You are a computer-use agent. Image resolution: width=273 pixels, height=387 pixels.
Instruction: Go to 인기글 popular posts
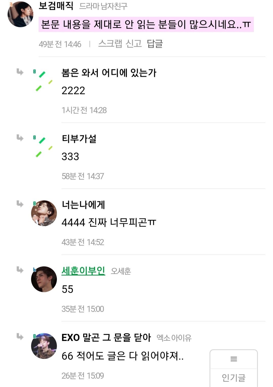pyautogui.click(x=234, y=378)
